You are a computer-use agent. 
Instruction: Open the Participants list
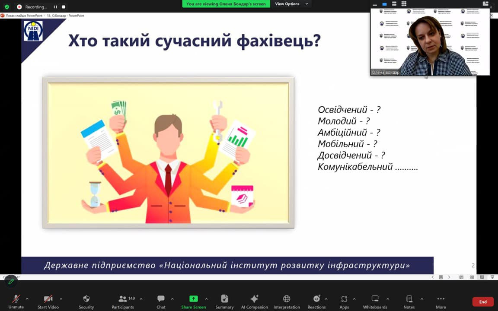pyautogui.click(x=123, y=301)
